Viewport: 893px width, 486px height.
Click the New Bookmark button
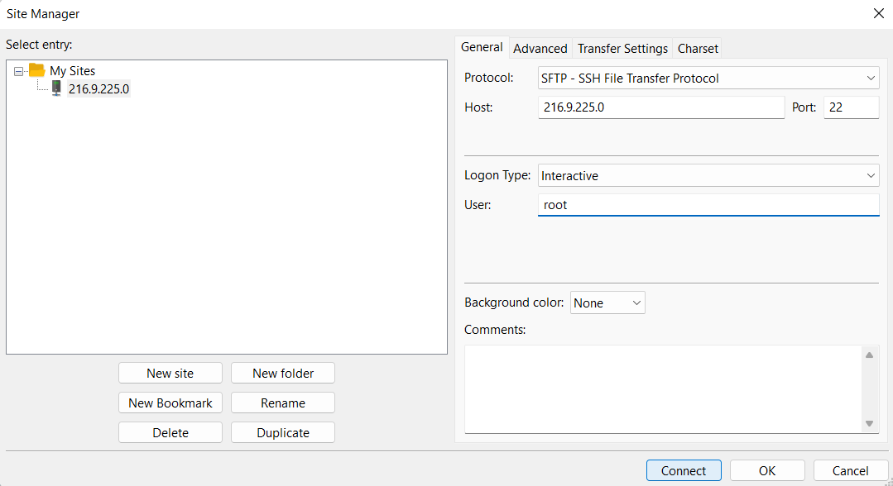click(170, 403)
